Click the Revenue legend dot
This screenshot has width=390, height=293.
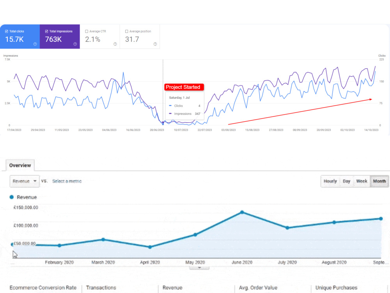(x=11, y=197)
